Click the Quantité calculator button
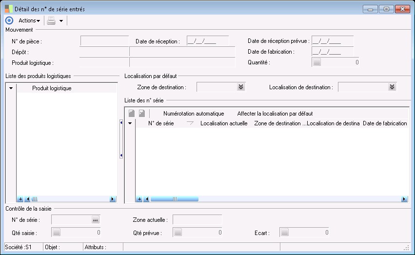This screenshot has height=255, width=415. point(317,62)
